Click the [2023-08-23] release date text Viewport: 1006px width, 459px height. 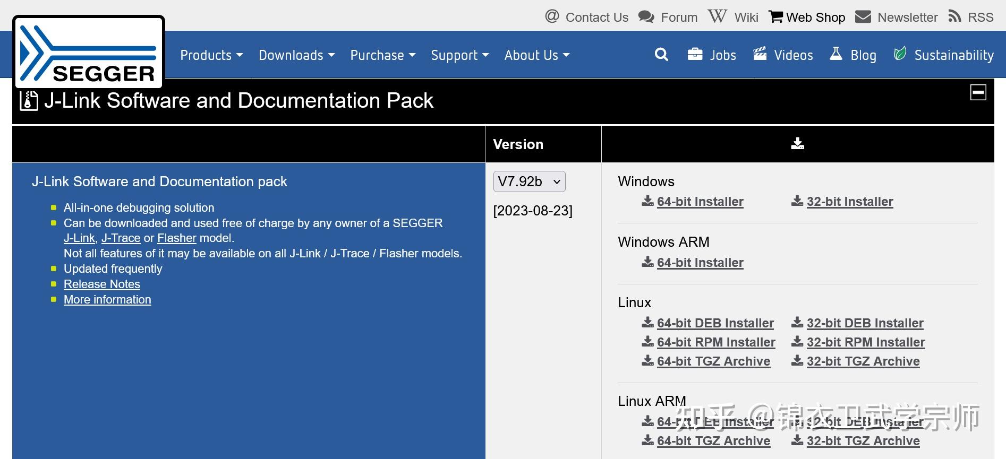pos(533,211)
